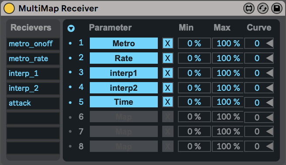Select the Min percent box for Rate

pos(194,58)
